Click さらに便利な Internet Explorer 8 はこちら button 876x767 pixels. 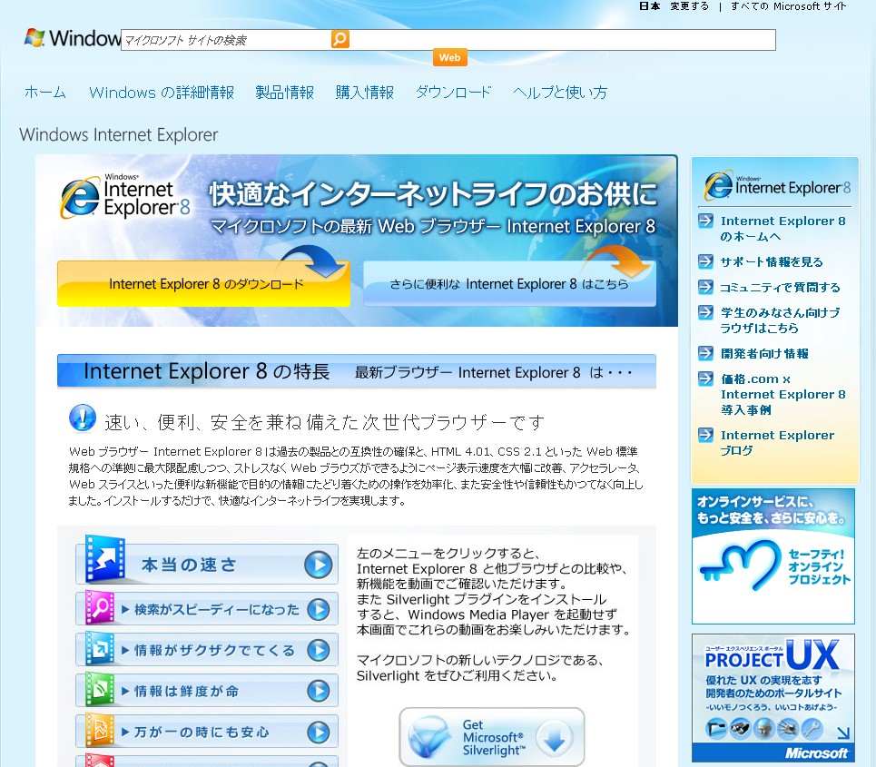click(x=509, y=284)
